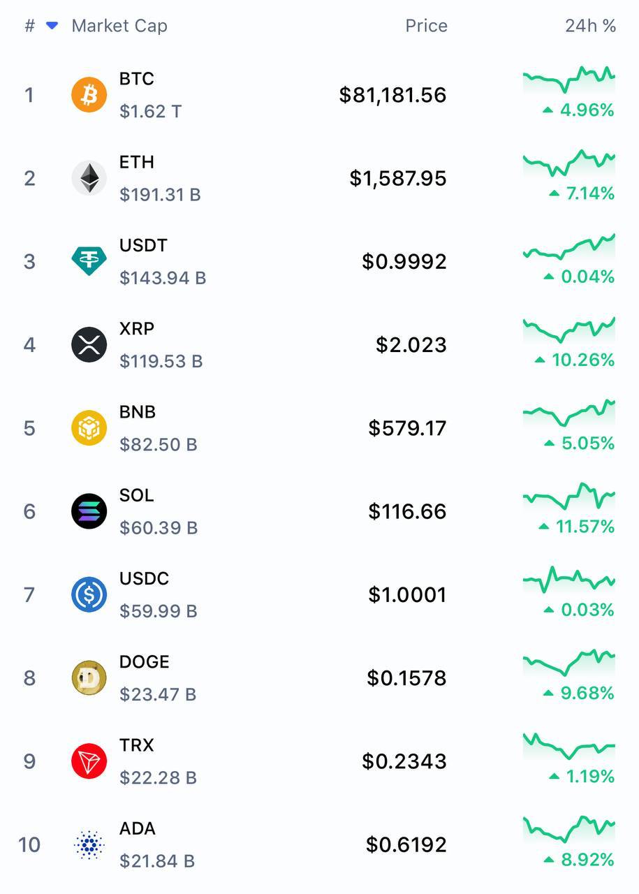
Task: Click the XRP 10.26% change value
Action: coord(582,360)
